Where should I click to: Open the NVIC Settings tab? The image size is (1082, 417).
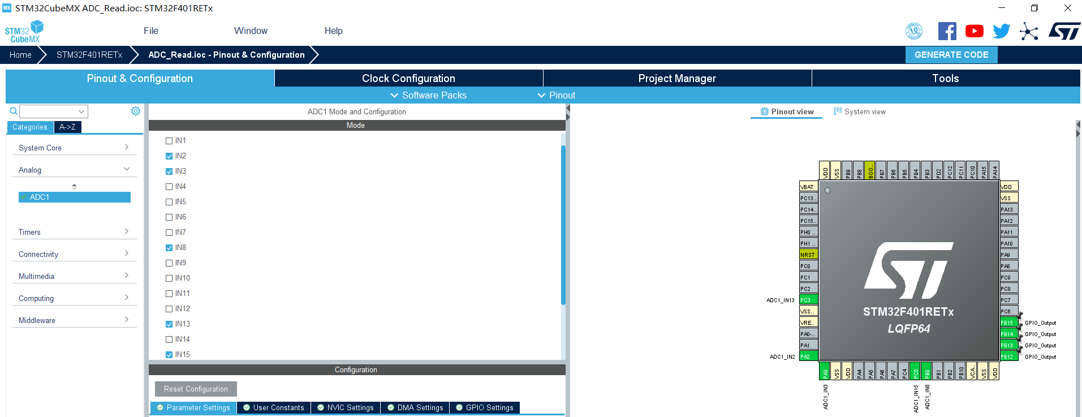[x=346, y=407]
